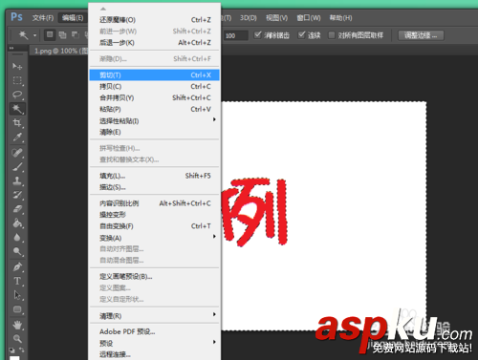The height and width of the screenshot is (360, 478).
Task: Choose 粘贴(P) from Edit menu
Action: 154,109
